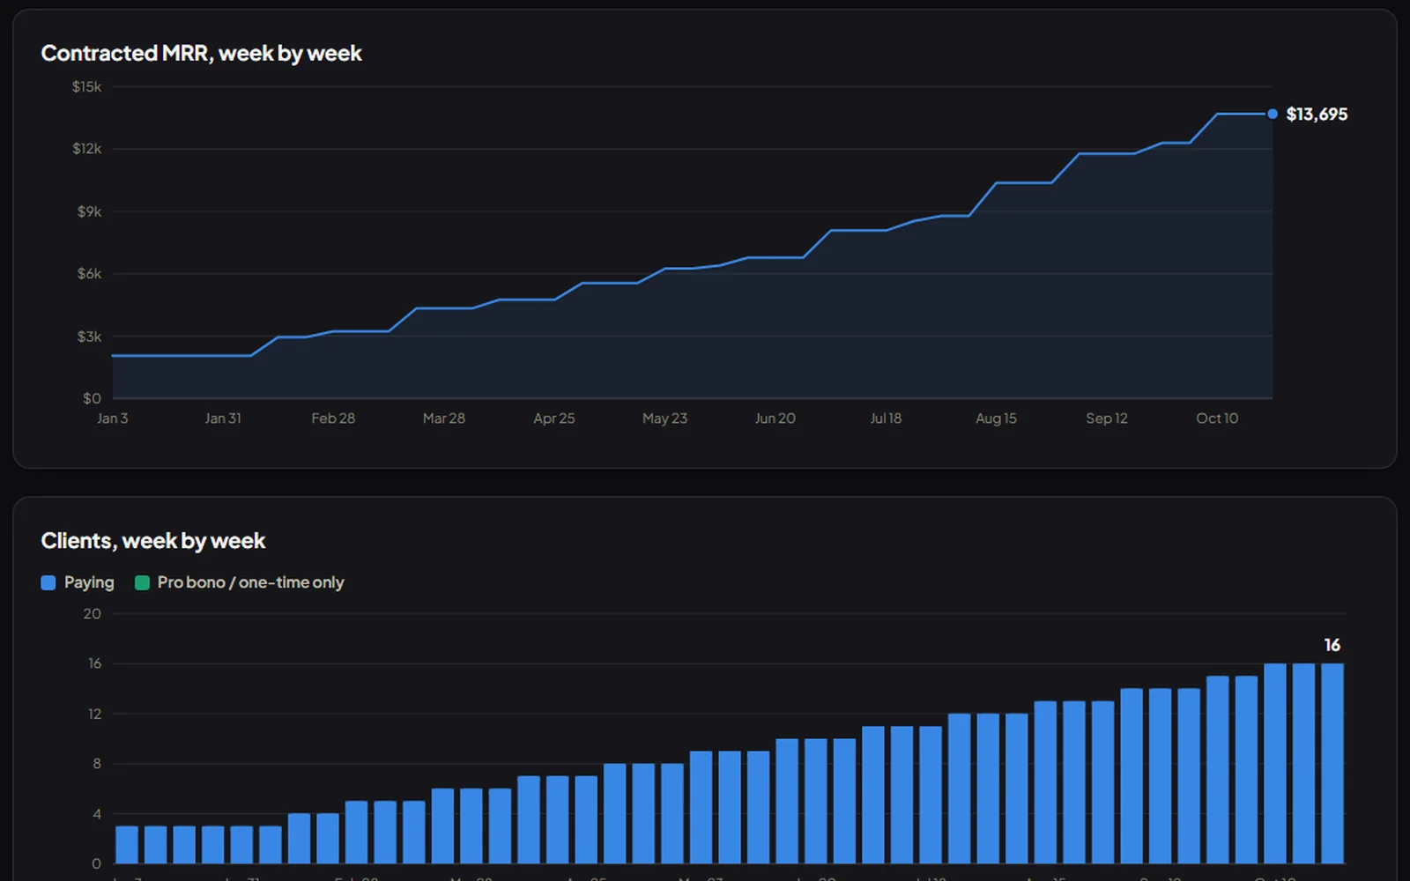Screen dimensions: 1410x881
Task: Click the 8 tick label on Clients axis
Action: [x=97, y=764]
